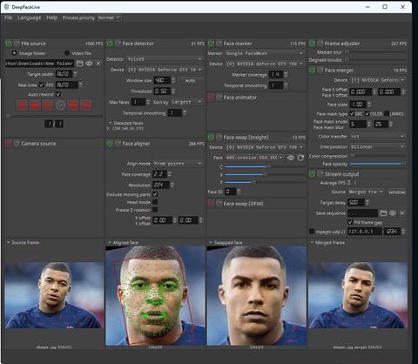Screen dimensions: 418x364
Task: Click the reset-settings icon beside Stream output title
Action: (320, 174)
